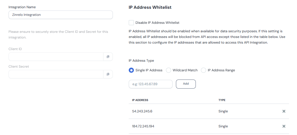Click the Add button

186,84
